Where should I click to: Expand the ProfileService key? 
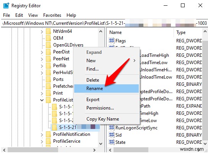point(42,142)
